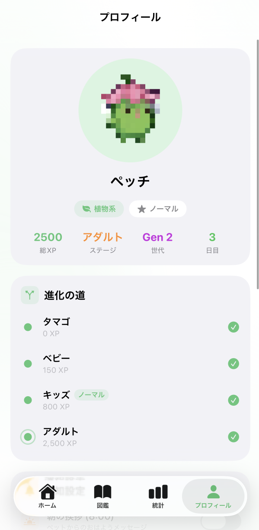259x530 pixels.
Task: Select the プロフィール person icon
Action: point(214,491)
